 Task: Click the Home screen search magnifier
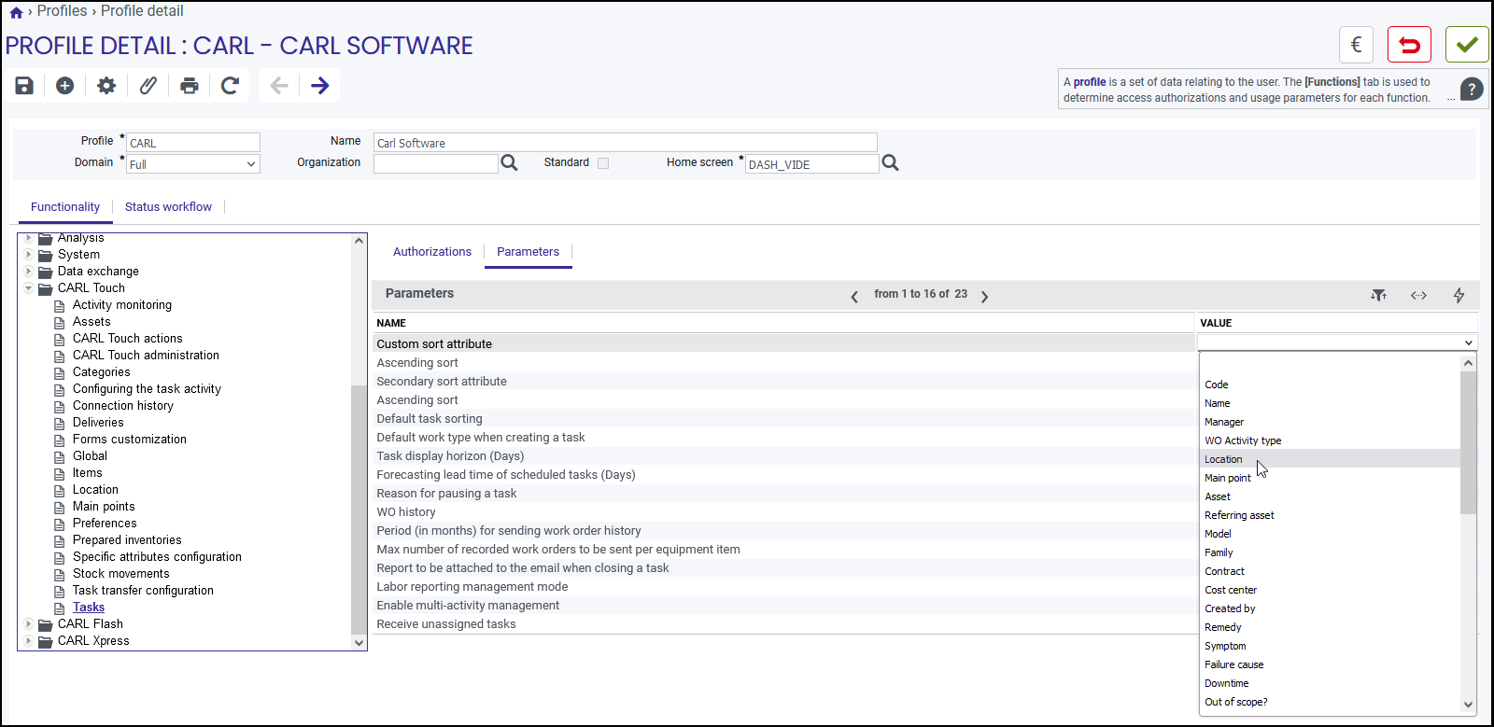[x=891, y=163]
